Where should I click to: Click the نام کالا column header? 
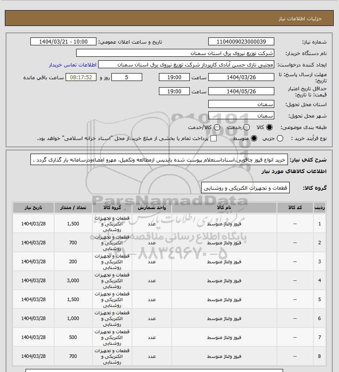224,208
